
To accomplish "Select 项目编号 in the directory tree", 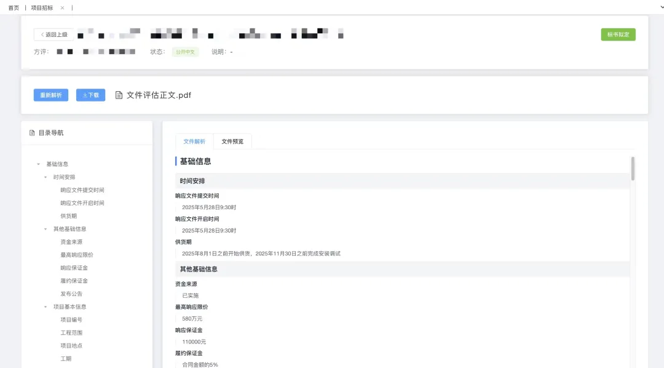I will click(x=71, y=319).
